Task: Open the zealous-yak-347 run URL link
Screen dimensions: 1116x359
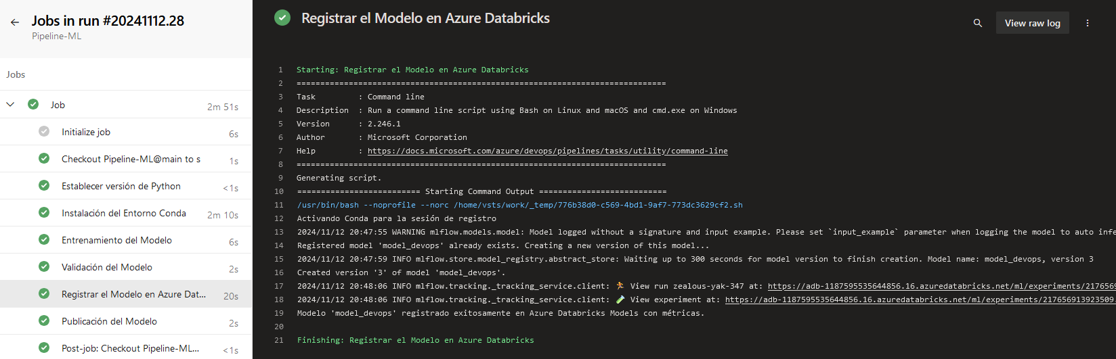Action: tap(941, 286)
